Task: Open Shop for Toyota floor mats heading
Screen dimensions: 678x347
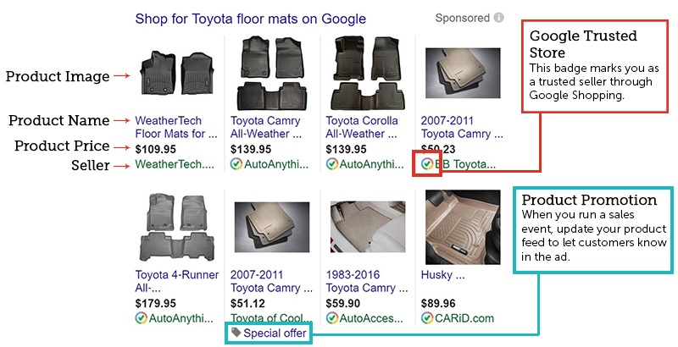Action: point(251,19)
